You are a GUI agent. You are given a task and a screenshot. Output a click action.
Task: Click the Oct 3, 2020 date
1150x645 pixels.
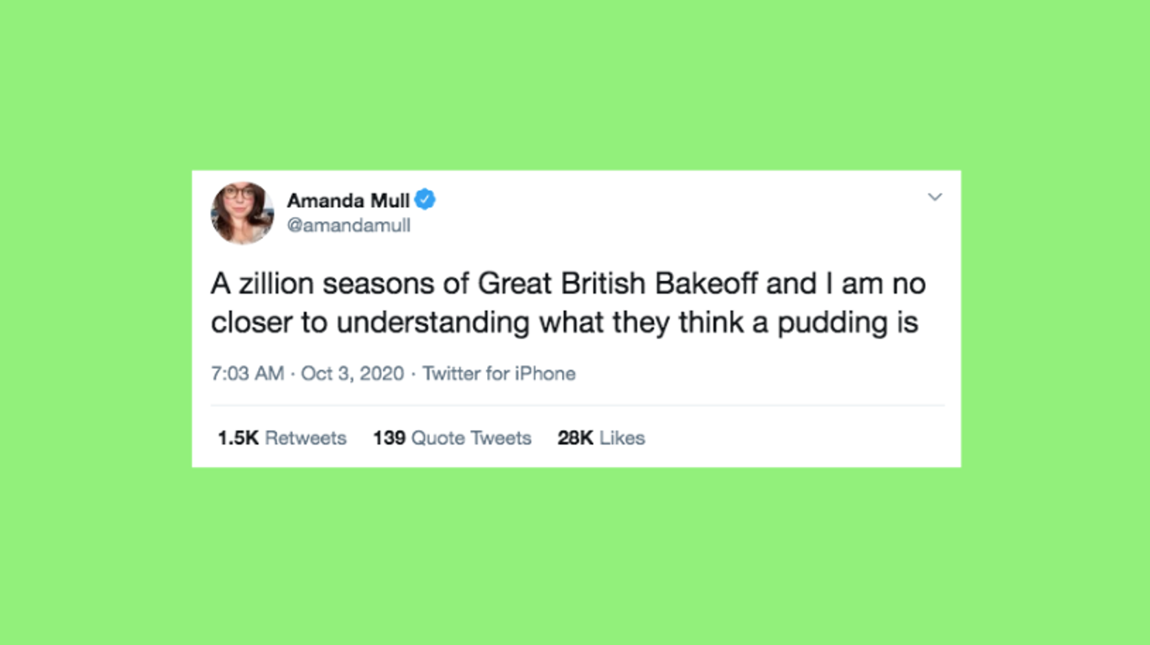pos(352,374)
